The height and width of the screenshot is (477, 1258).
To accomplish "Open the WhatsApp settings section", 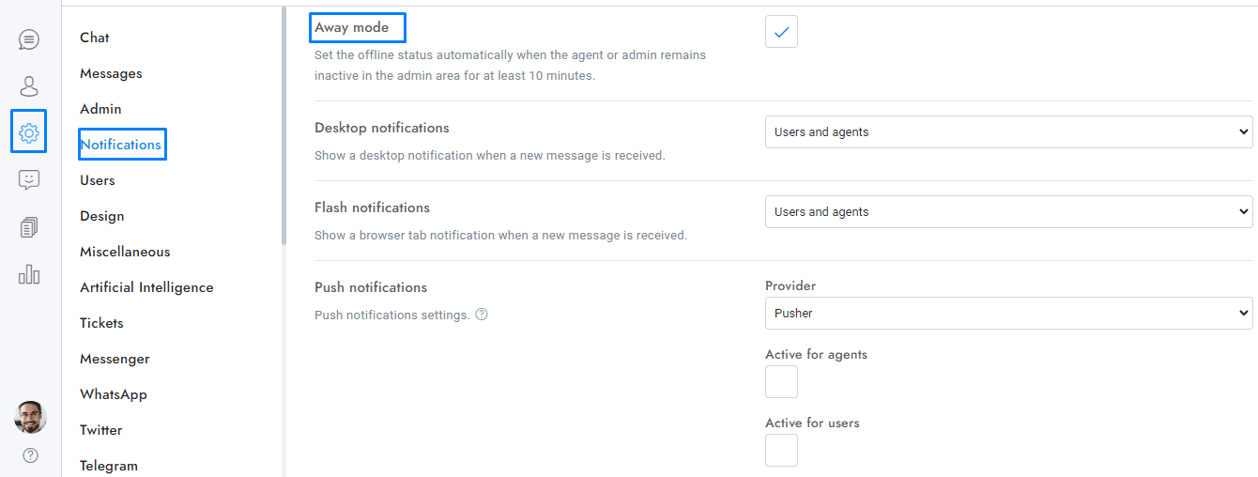I will [114, 394].
